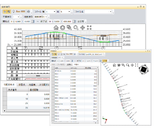Click single-line ruler icon in 縦断線形 toolbar

pyautogui.click(x=18, y=11)
